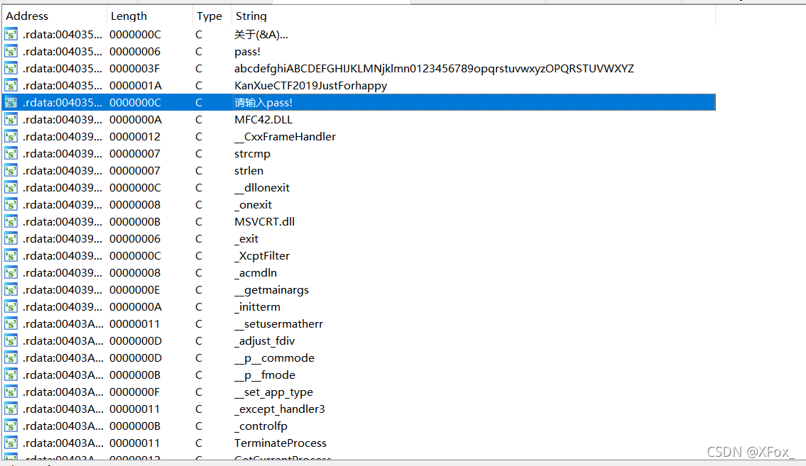Select the __set_app_type string
The width and height of the screenshot is (806, 466).
[x=273, y=392]
